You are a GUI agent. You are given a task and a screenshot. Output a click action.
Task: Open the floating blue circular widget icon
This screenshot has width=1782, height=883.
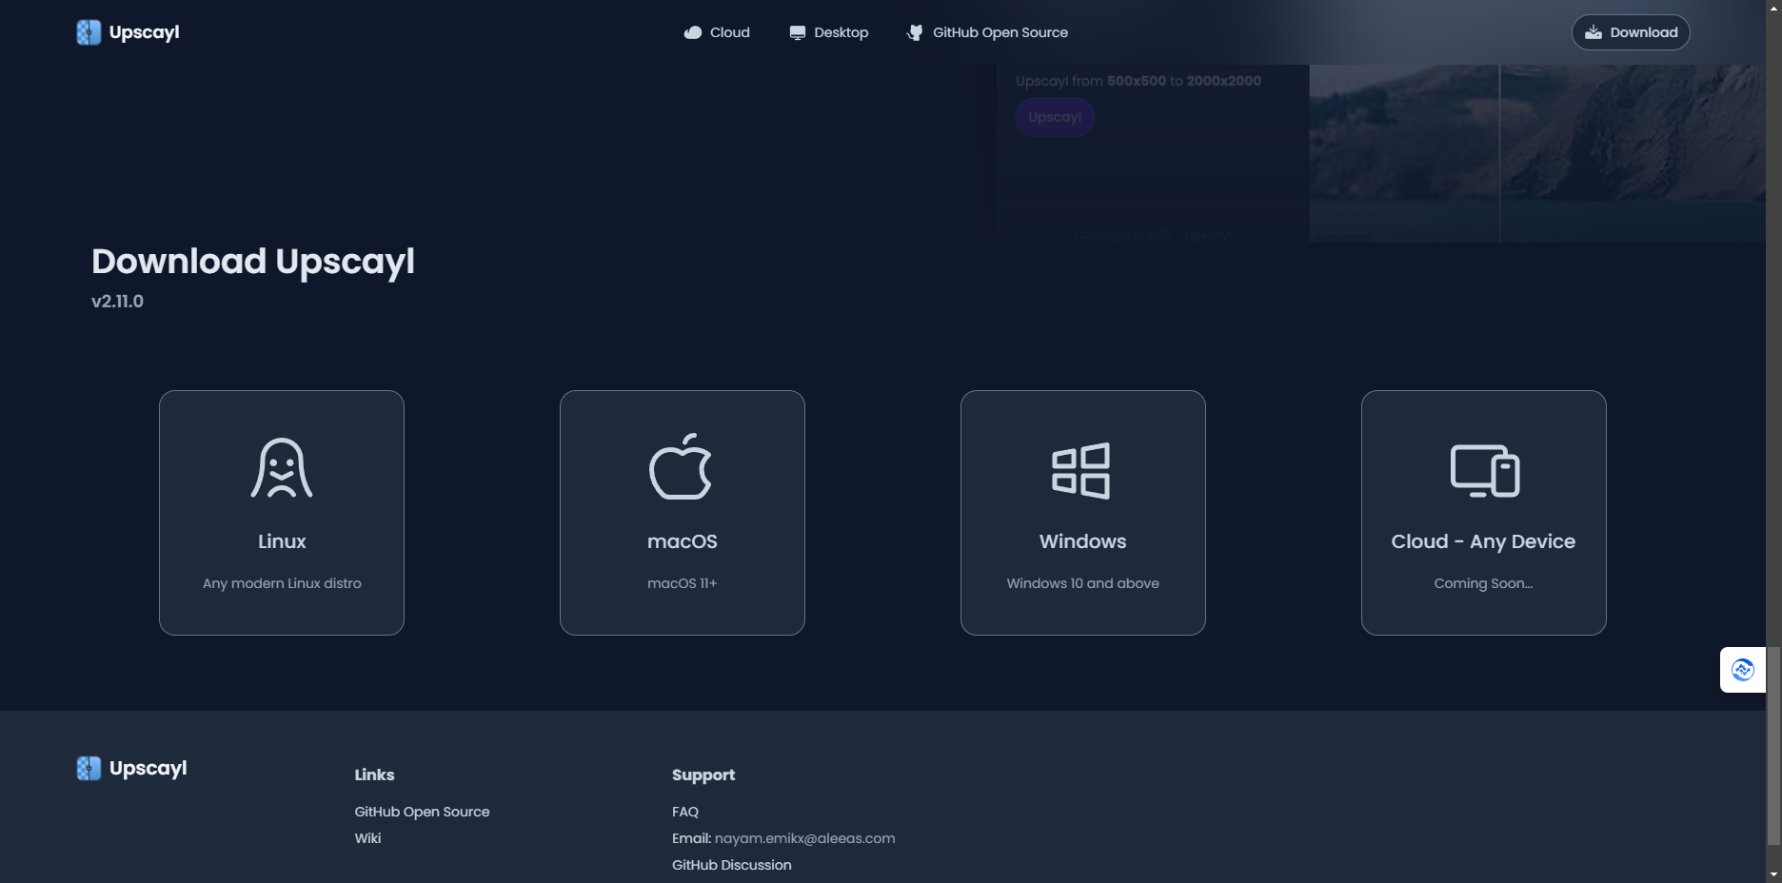1743,670
